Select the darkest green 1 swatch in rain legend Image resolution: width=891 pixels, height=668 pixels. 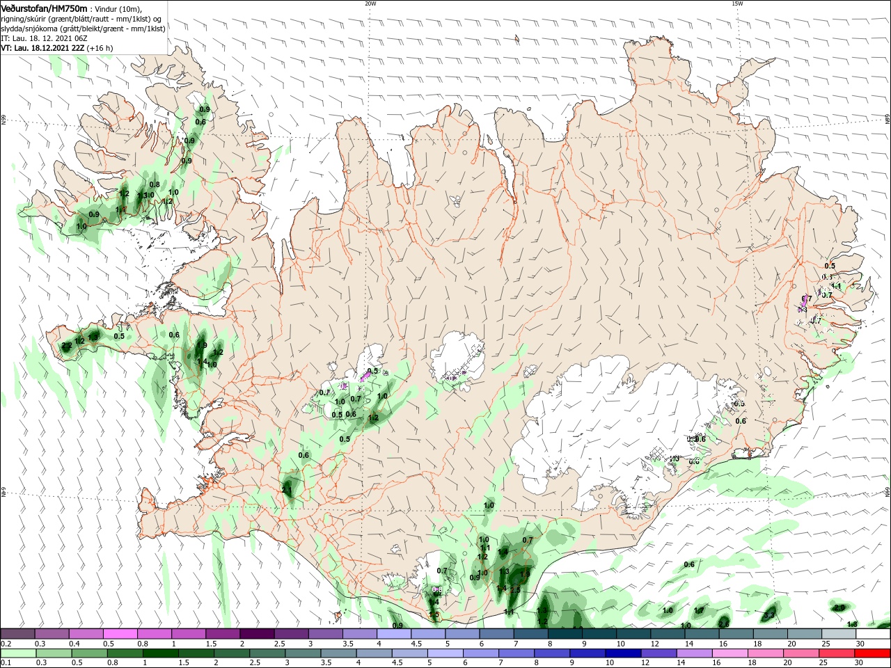(160, 653)
